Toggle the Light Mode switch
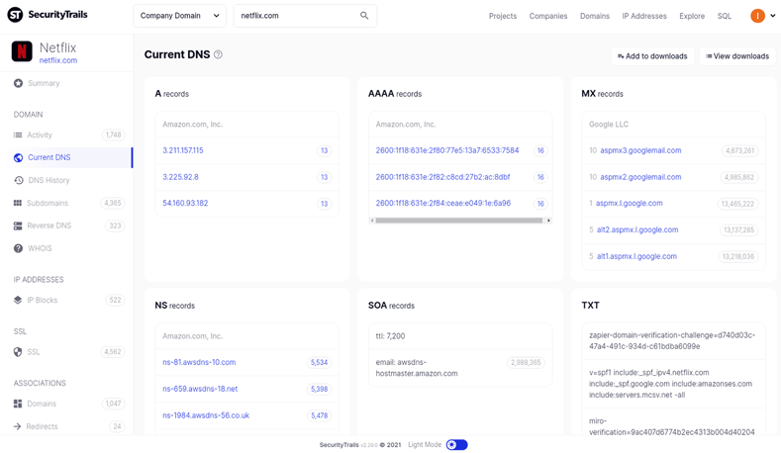This screenshot has height=453, width=781. coord(456,444)
